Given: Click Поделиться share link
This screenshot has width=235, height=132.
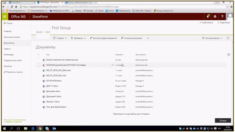Looking at the screenshot, I should point(224,23).
